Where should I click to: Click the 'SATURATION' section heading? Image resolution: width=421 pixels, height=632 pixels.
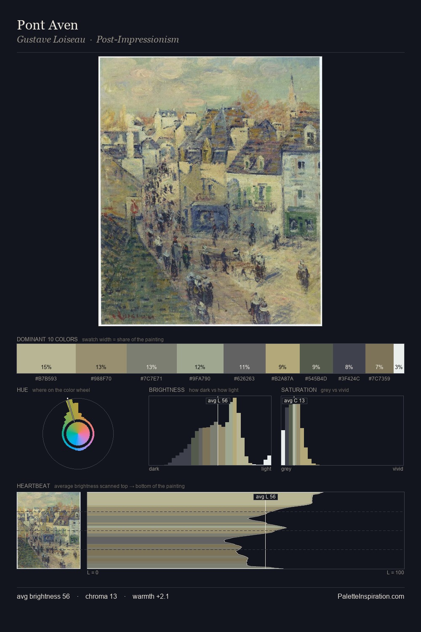click(299, 390)
